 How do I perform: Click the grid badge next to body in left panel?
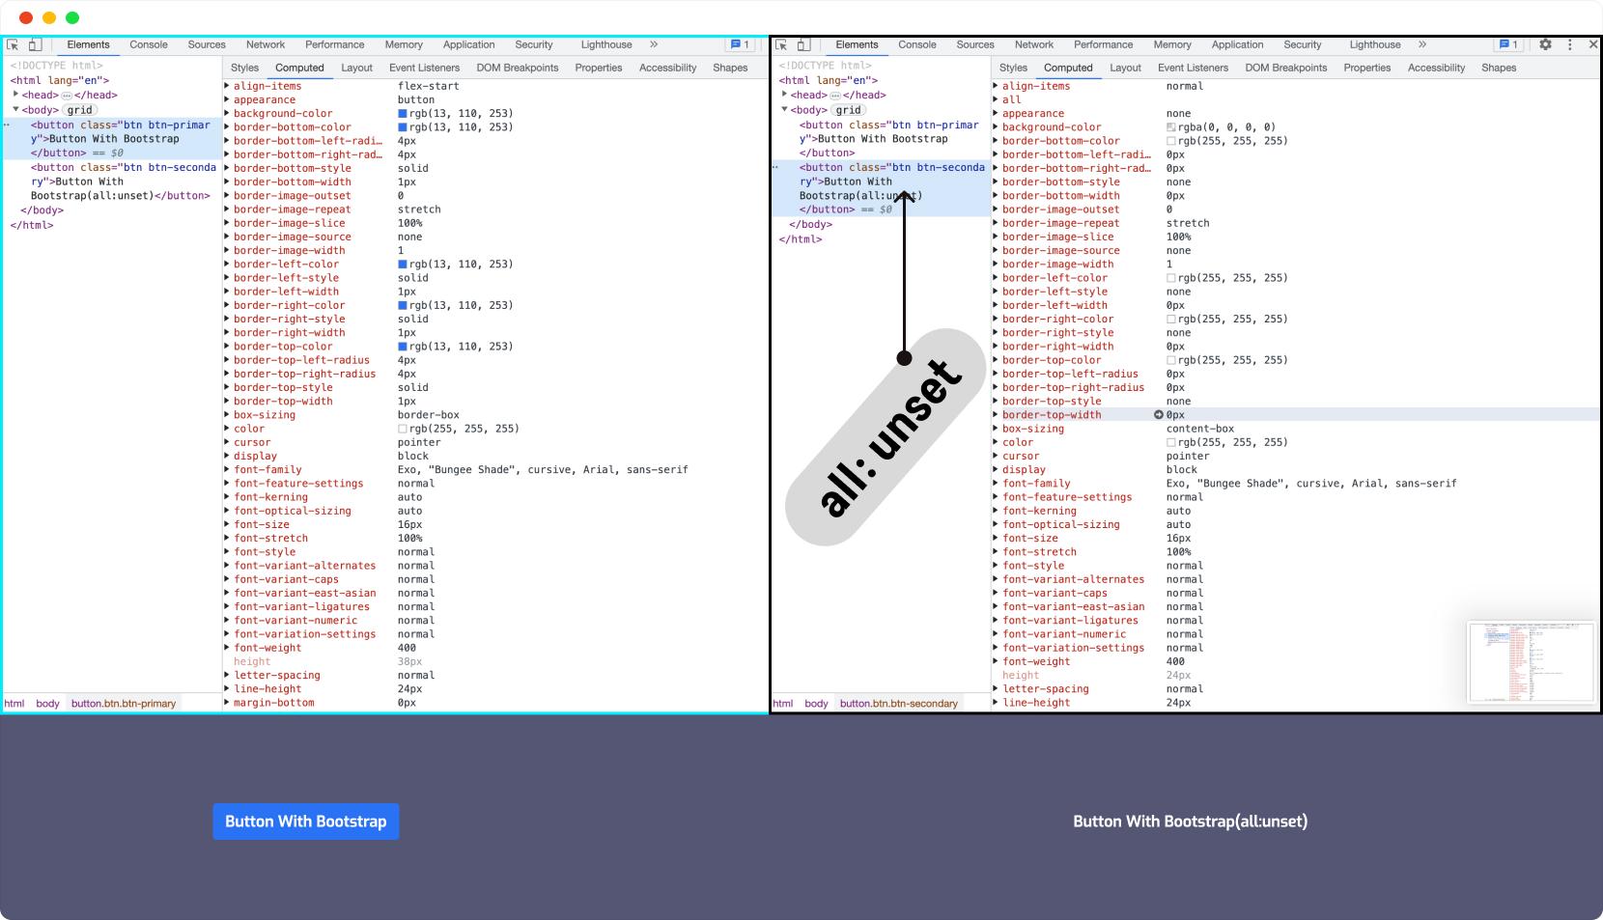[80, 110]
